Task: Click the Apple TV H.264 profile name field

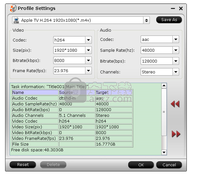Action: [x=78, y=20]
